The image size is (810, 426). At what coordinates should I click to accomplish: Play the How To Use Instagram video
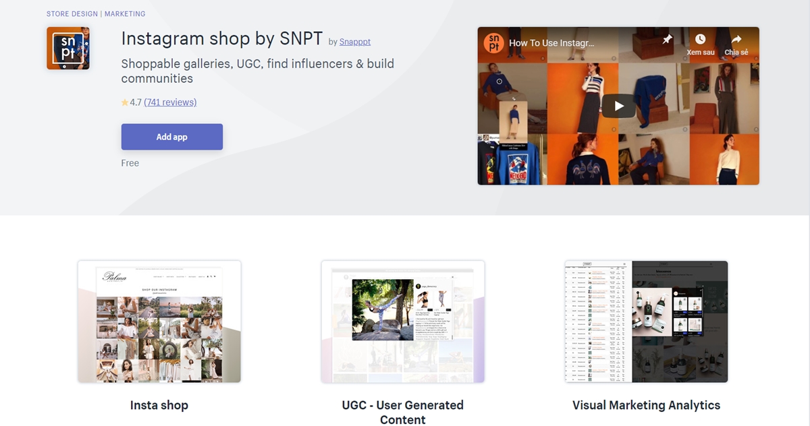click(618, 106)
